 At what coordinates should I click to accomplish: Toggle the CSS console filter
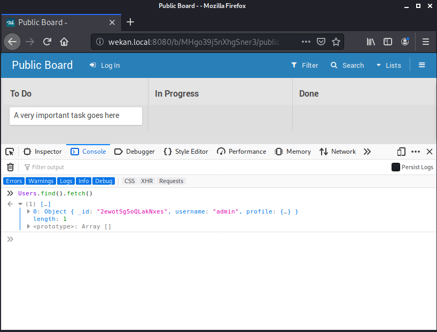point(129,181)
